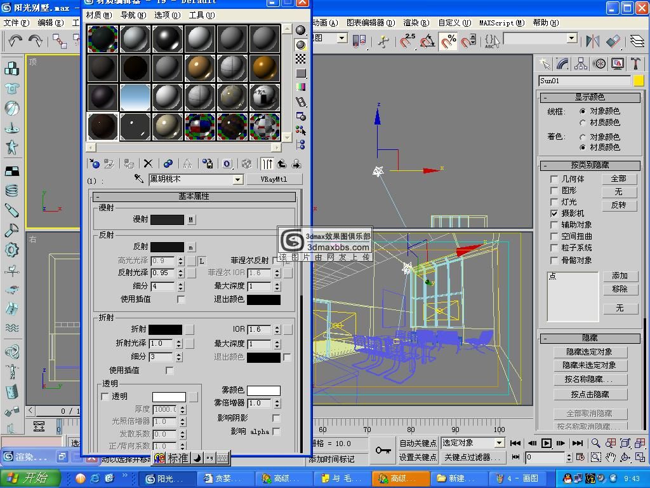The height and width of the screenshot is (488, 650).
Task: Open the Hierarchy command panel tab
Action: pyautogui.click(x=581, y=64)
